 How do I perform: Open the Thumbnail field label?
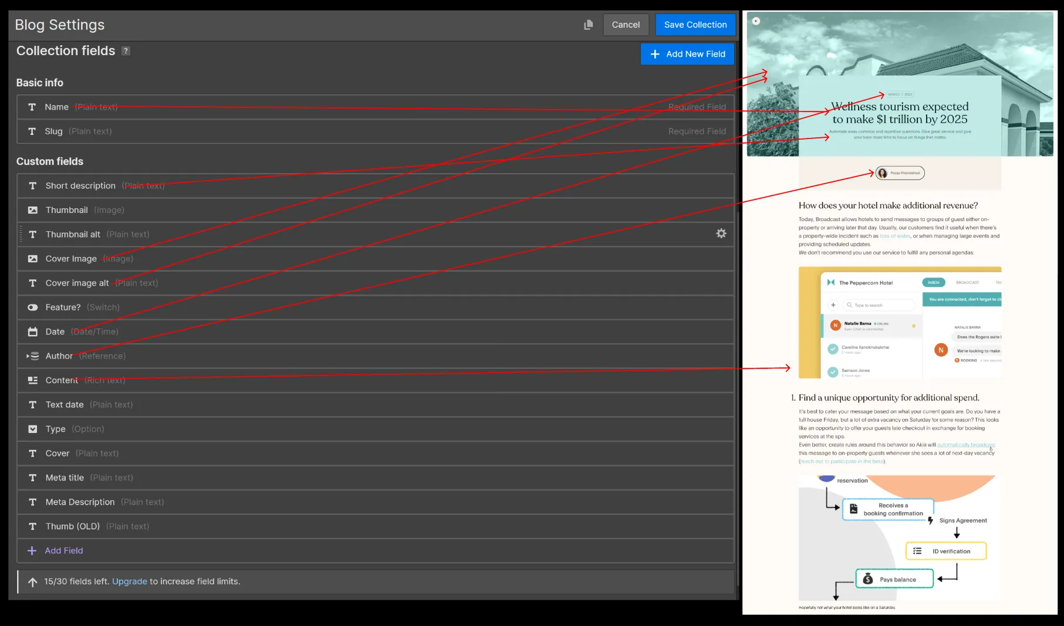coord(67,210)
